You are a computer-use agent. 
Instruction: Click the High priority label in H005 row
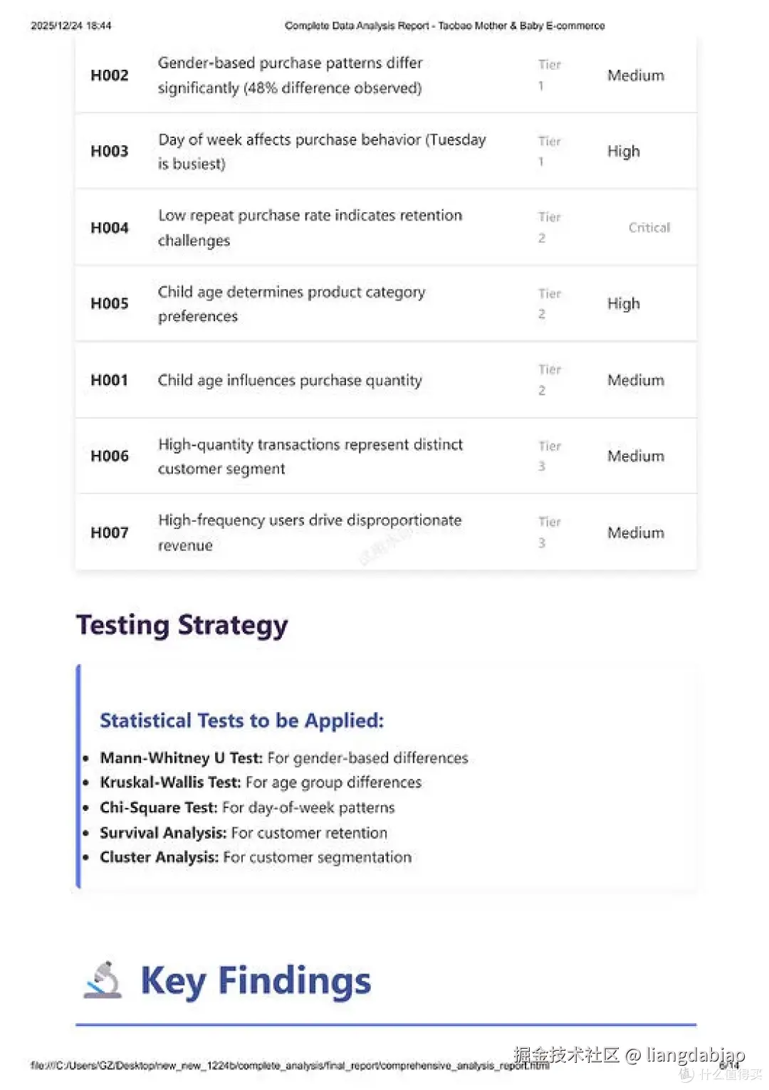point(623,304)
